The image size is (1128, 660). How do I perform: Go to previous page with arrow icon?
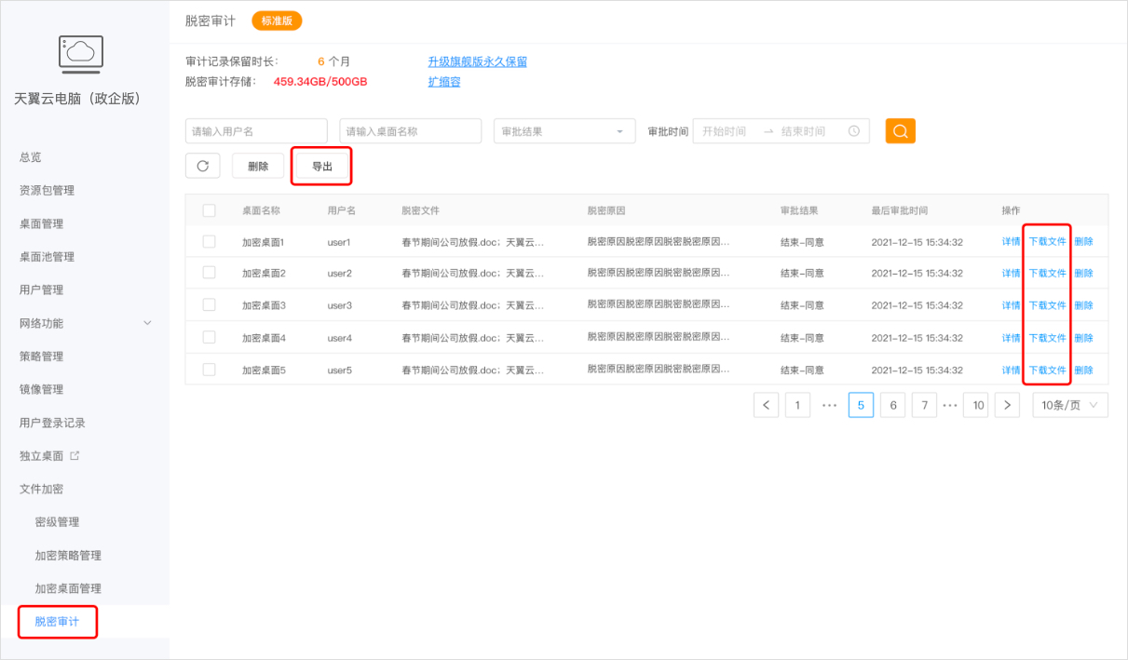click(x=766, y=404)
